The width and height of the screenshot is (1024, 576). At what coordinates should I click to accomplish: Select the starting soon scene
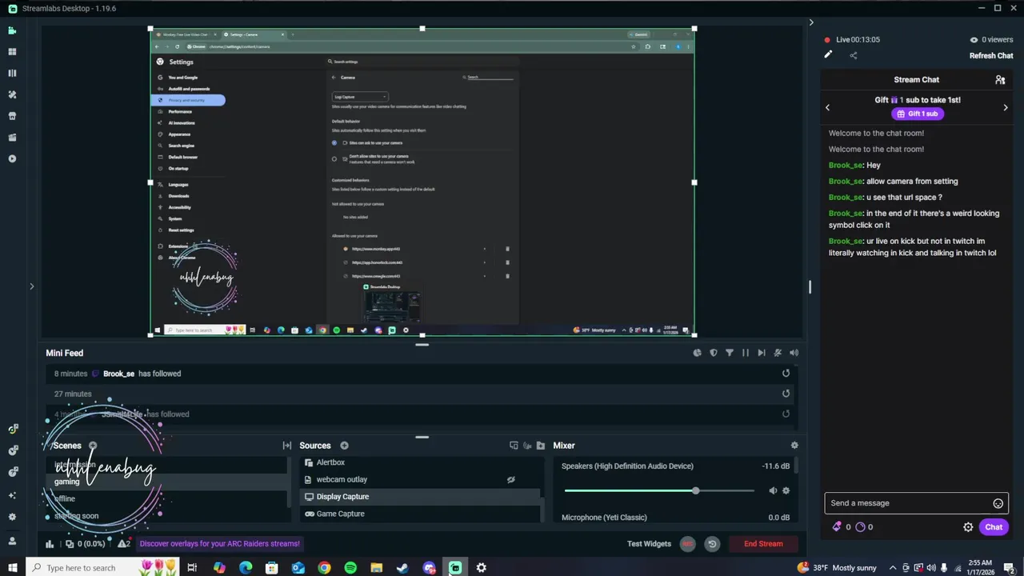click(168, 516)
